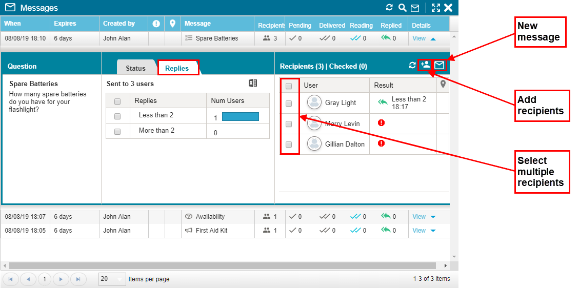Image resolution: width=579 pixels, height=289 pixels.
Task: Open search using the magnifier icon
Action: tap(402, 8)
